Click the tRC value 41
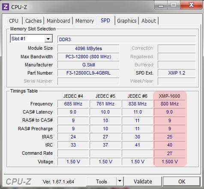 [x=138, y=145]
